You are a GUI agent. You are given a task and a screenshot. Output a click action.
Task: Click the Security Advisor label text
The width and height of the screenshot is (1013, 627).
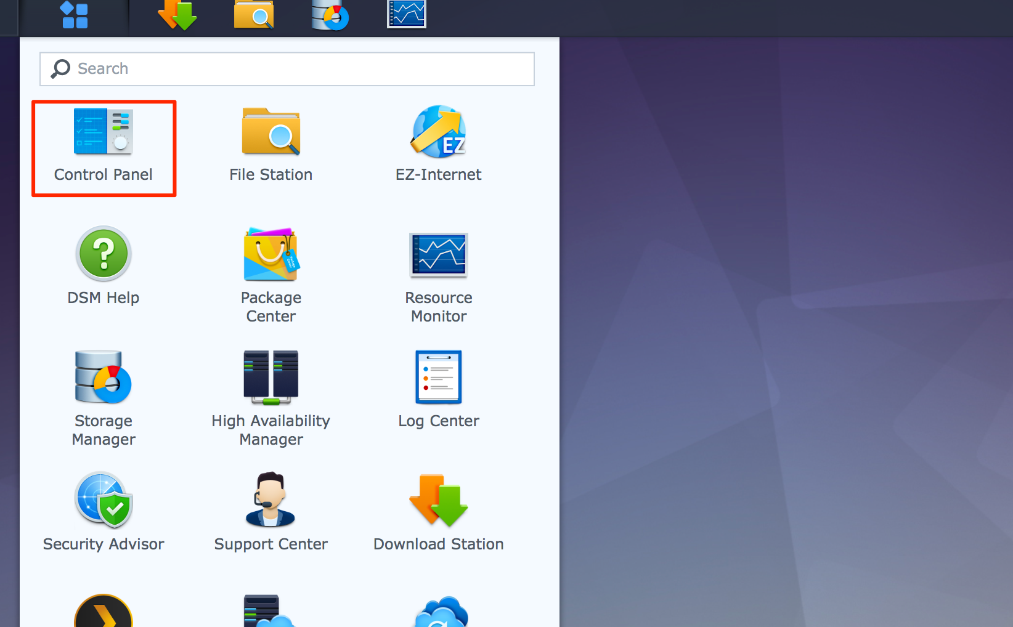104,544
